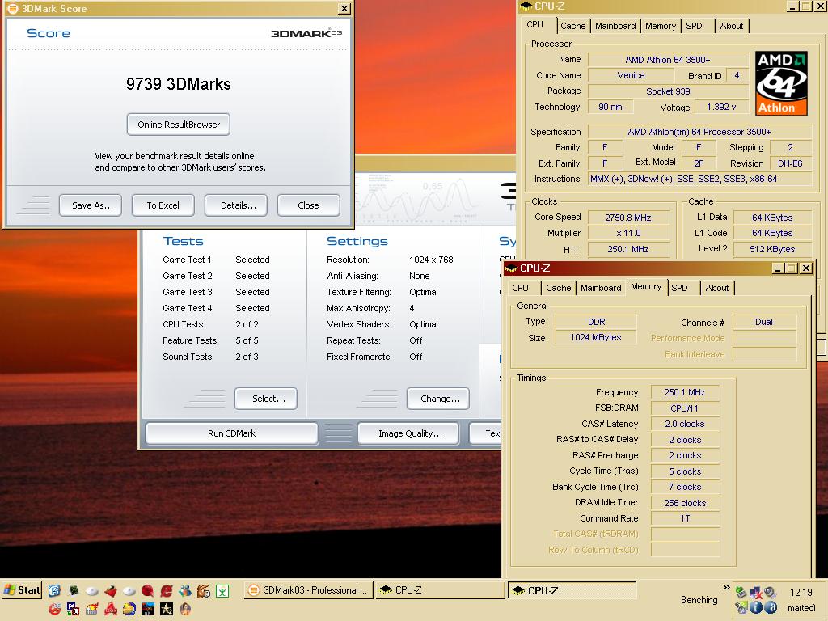Screen dimensions: 828x621
Task: Open Mainboard tab in upper CPU-Z window
Action: tap(615, 26)
